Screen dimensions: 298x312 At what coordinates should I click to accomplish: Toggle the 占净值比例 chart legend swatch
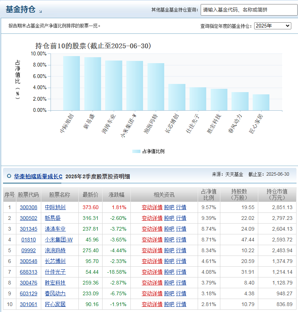coord(136,152)
